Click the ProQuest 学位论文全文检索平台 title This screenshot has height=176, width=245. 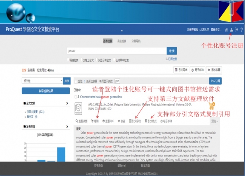point(32,29)
